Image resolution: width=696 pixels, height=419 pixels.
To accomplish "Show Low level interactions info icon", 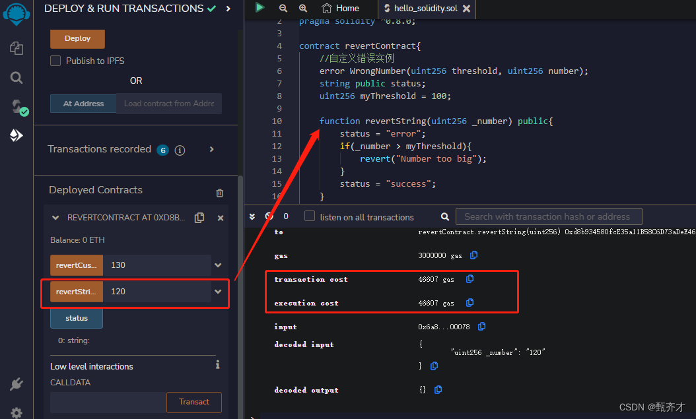I will (217, 364).
